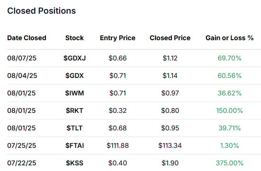Click the $113.34 closed price cell
Image resolution: width=261 pixels, height=171 pixels.
tap(170, 145)
